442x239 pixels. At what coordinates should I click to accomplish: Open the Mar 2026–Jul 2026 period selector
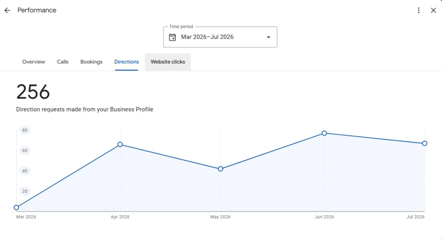tap(220, 37)
